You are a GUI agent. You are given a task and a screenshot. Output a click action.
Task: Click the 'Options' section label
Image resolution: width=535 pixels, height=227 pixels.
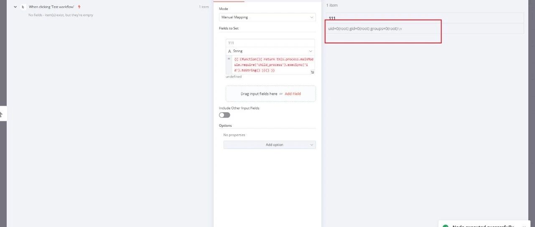tap(225, 126)
